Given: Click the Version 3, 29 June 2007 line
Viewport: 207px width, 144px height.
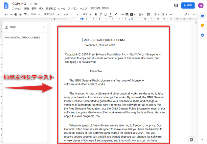Looking at the screenshot, I should [x=100, y=45].
